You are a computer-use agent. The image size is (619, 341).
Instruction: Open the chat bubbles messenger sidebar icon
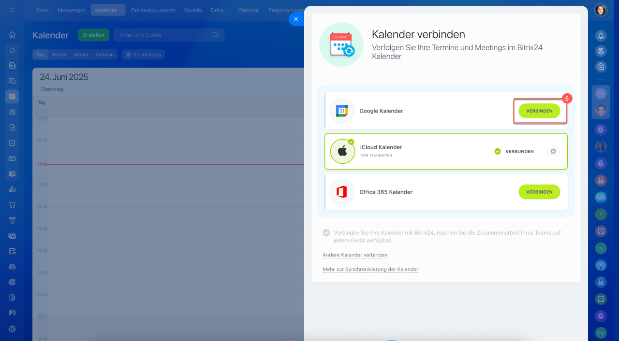point(12,81)
